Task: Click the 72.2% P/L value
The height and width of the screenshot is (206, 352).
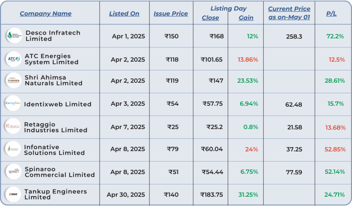Action: (335, 36)
